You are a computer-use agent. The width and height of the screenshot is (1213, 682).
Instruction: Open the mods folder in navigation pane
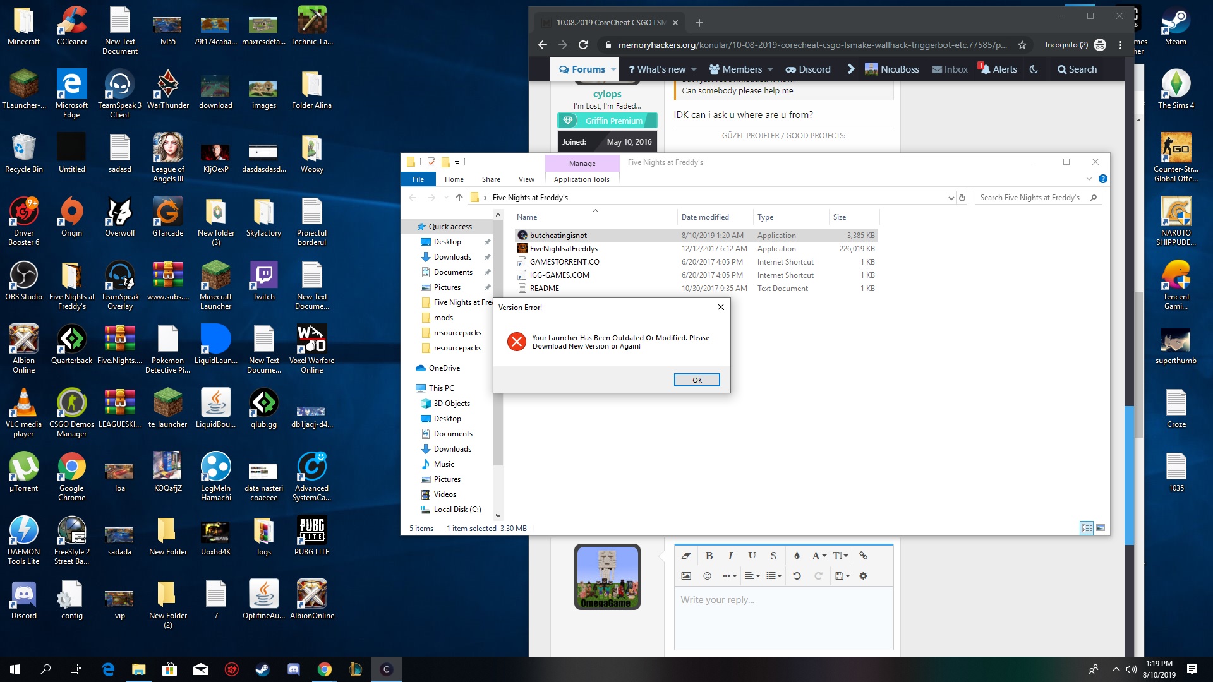(x=444, y=318)
